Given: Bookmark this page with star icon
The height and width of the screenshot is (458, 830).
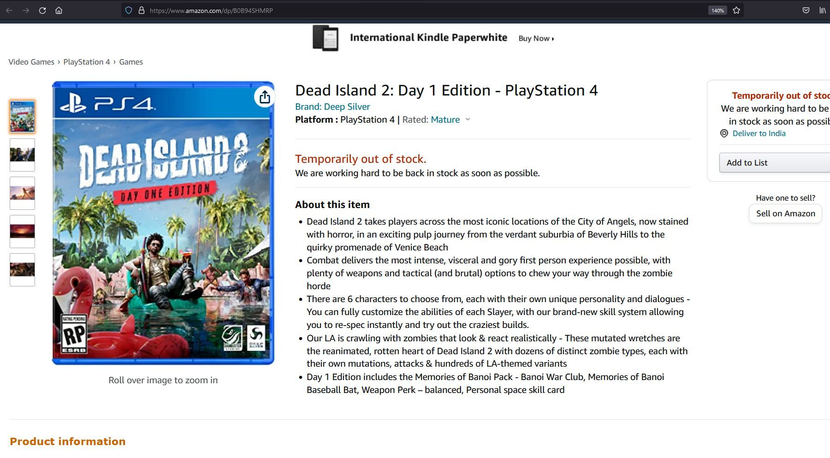Looking at the screenshot, I should [x=736, y=10].
